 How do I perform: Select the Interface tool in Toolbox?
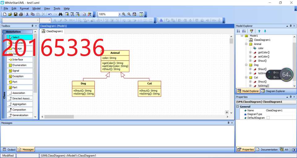tap(20, 60)
